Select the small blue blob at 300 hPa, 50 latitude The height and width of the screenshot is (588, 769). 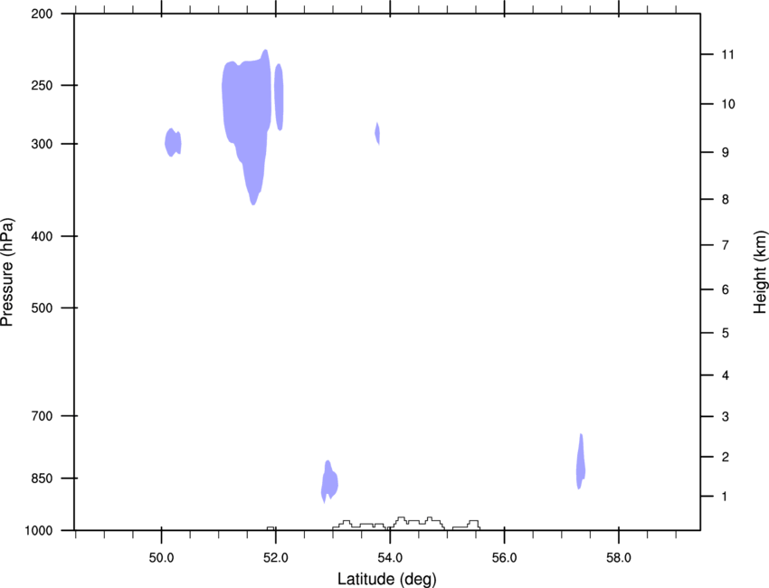[173, 143]
